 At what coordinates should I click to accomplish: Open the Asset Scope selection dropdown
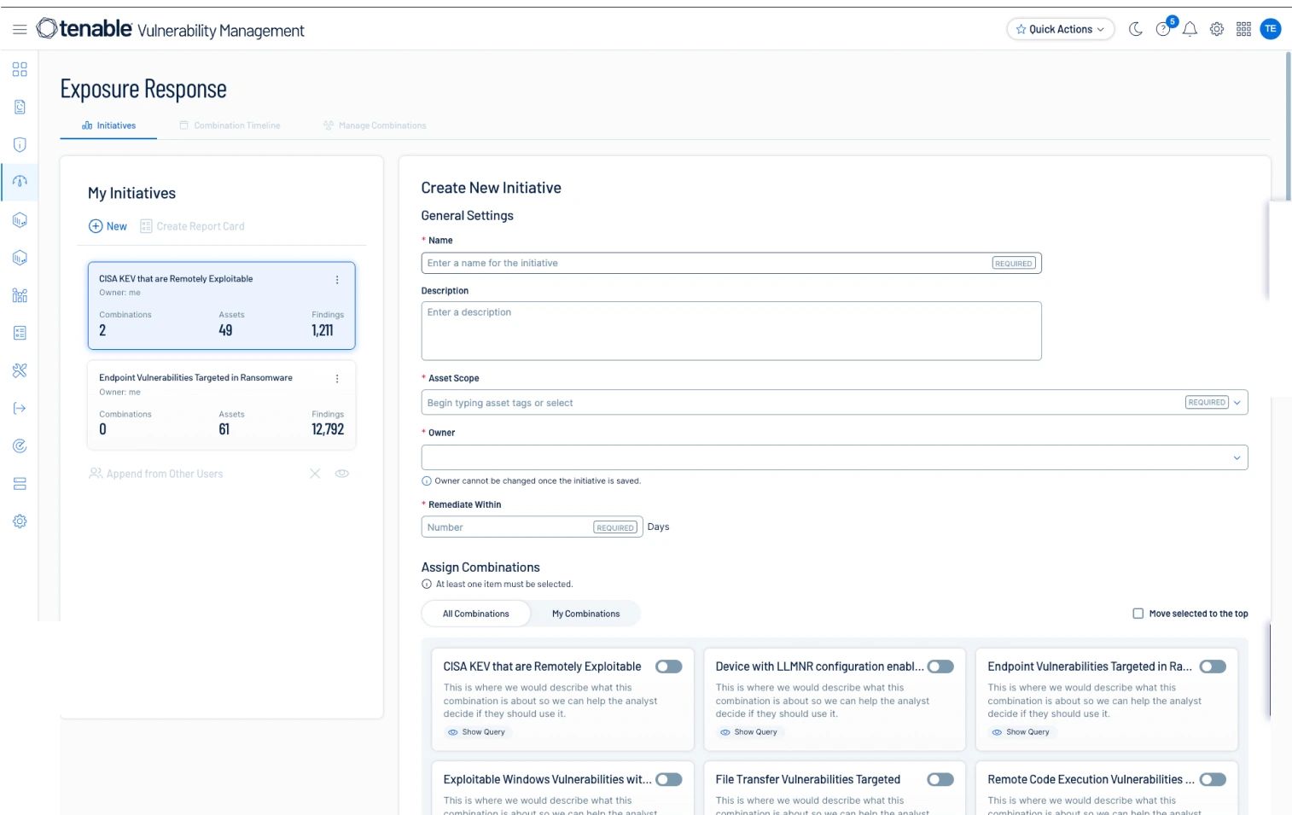click(x=1236, y=401)
